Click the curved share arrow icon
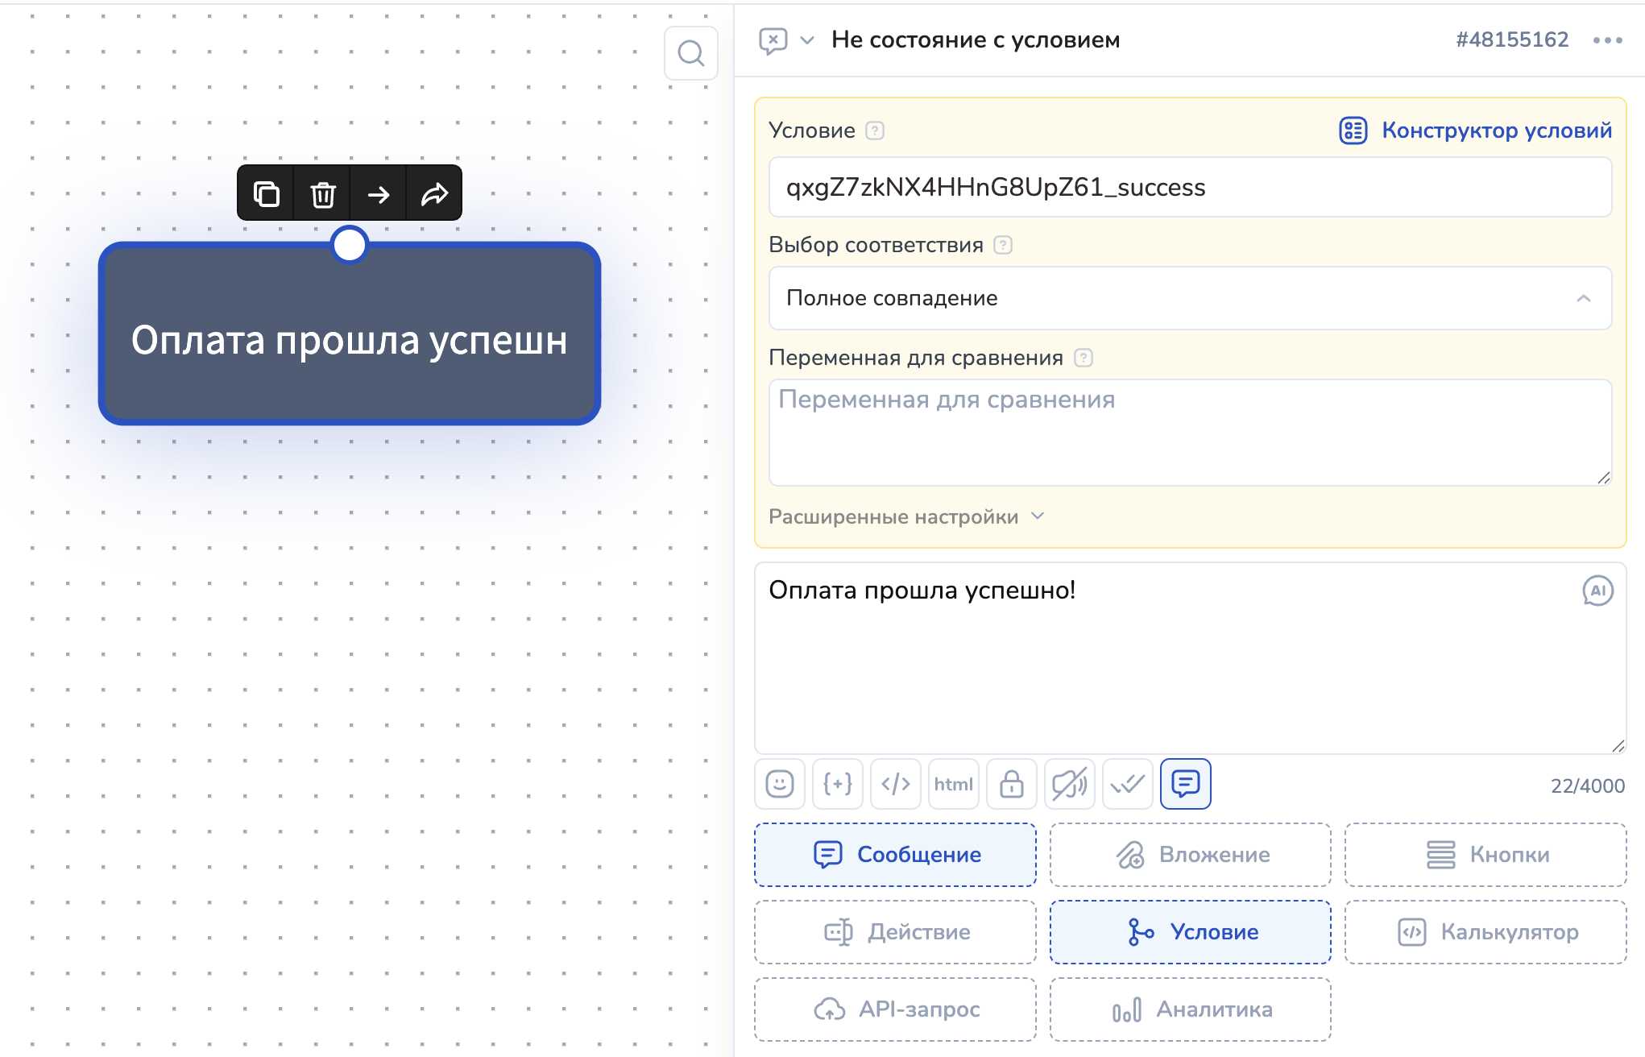This screenshot has width=1645, height=1057. coord(434,194)
